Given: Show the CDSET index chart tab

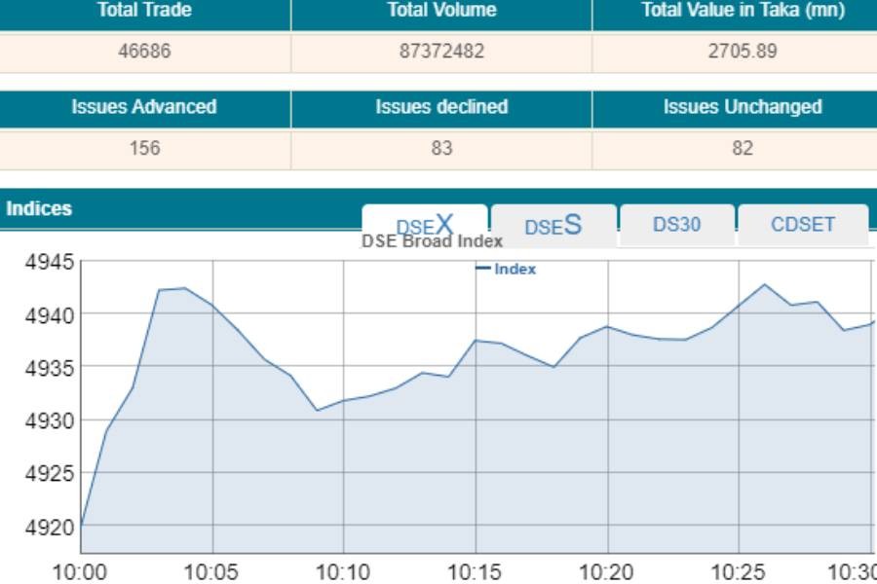Looking at the screenshot, I should pos(803,225).
